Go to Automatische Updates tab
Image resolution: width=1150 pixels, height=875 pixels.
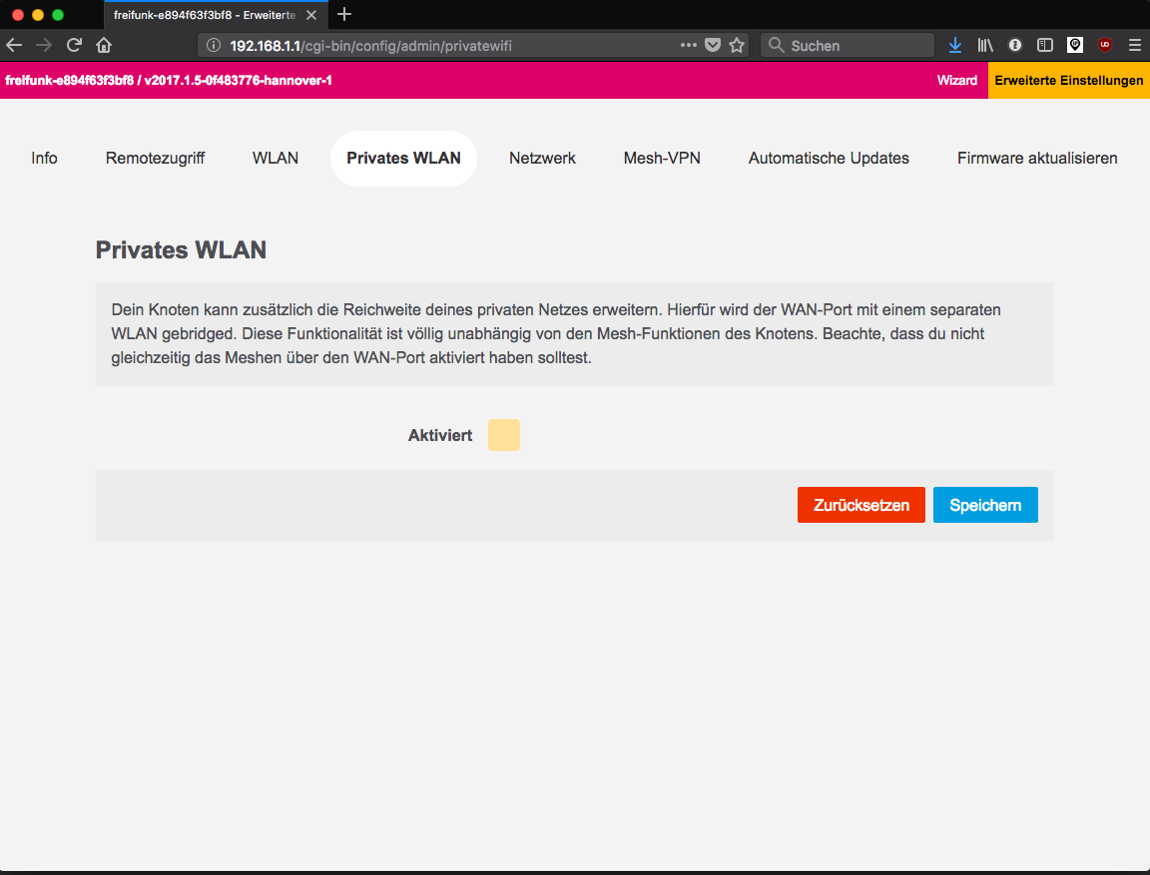(829, 159)
